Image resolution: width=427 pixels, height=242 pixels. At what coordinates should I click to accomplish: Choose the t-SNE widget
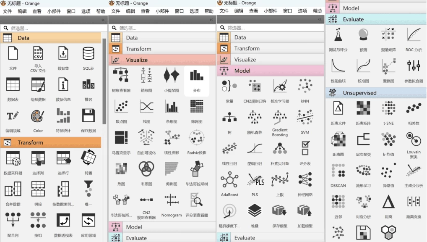388,111
